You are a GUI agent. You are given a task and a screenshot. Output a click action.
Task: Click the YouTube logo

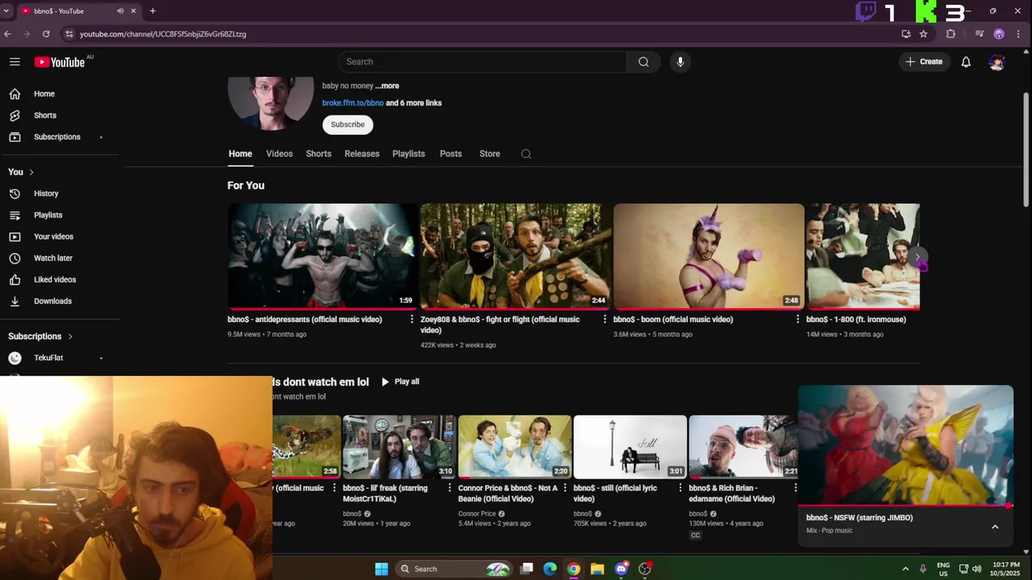[60, 62]
